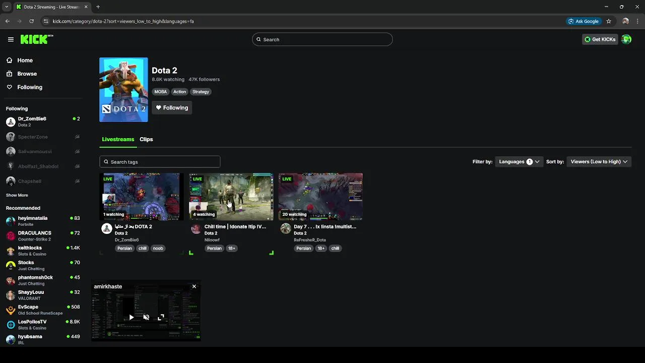Screen dimensions: 645x363
Task: Open keithlocks recommended channel
Action: coord(43,251)
